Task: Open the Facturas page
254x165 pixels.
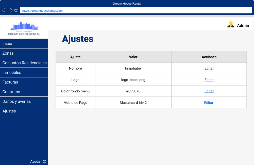Action: click(24, 82)
